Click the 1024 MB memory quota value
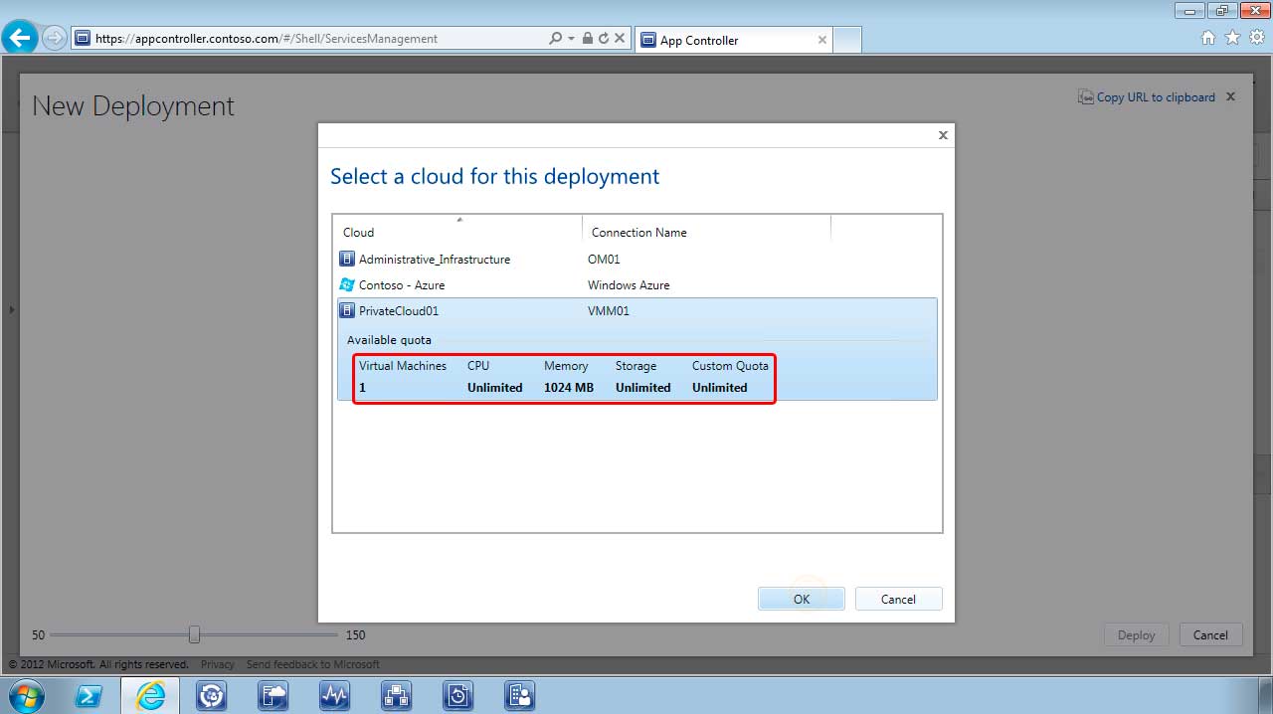The width and height of the screenshot is (1273, 714). (x=569, y=388)
